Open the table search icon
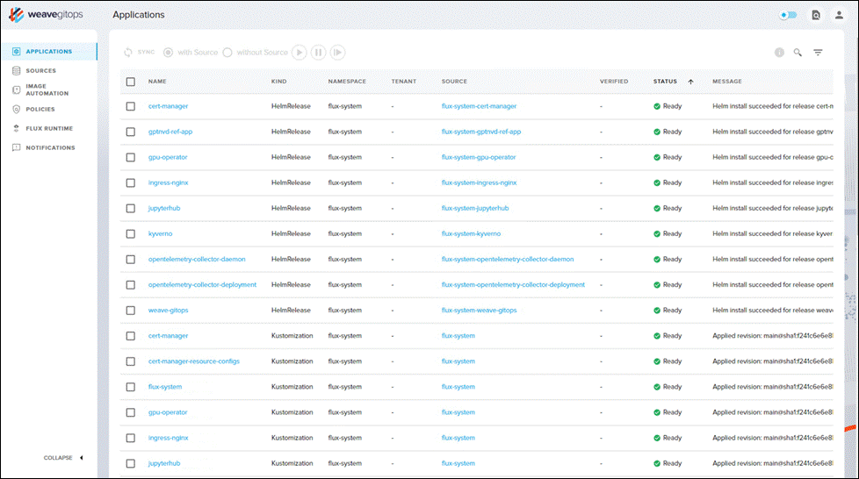859x479 pixels. click(x=798, y=53)
